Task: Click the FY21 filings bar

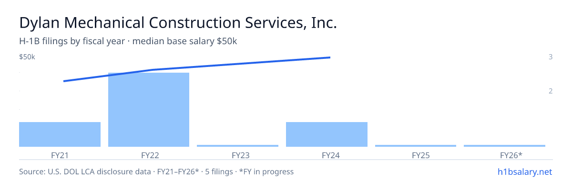Action: (x=60, y=134)
